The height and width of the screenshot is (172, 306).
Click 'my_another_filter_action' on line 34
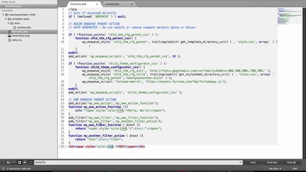(104, 136)
